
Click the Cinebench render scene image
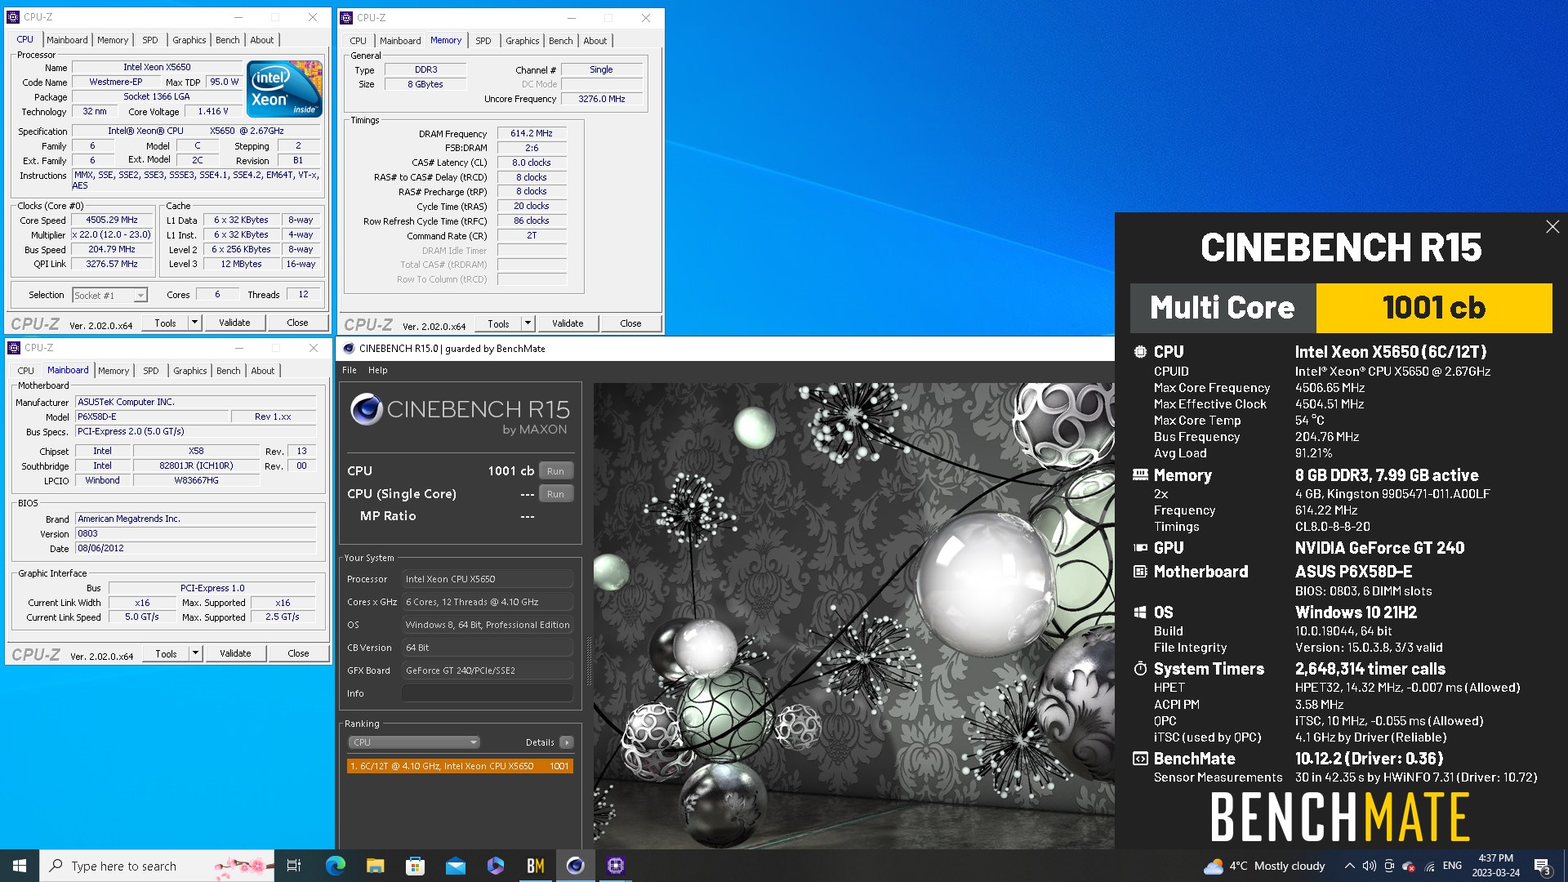pos(853,616)
